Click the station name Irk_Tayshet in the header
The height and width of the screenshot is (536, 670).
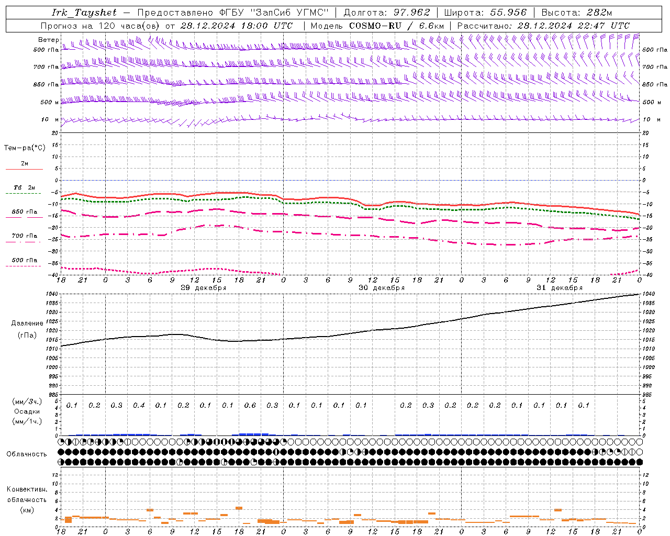[84, 13]
